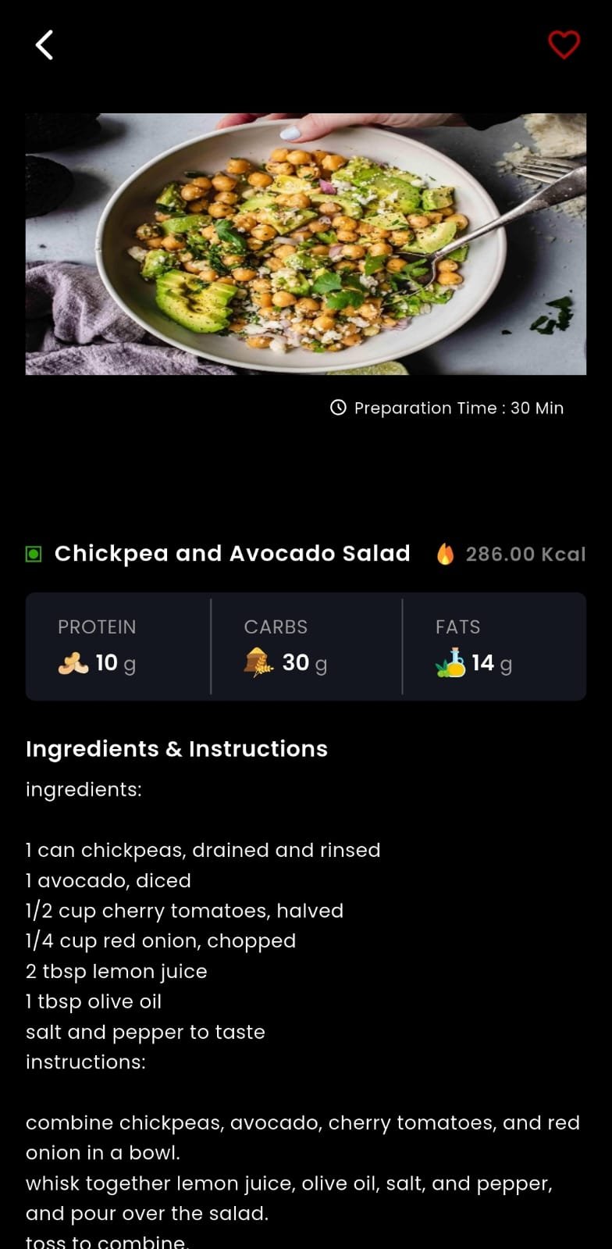The image size is (612, 1249).
Task: Tap the '1 can chickpeas' ingredient line
Action: 203,850
